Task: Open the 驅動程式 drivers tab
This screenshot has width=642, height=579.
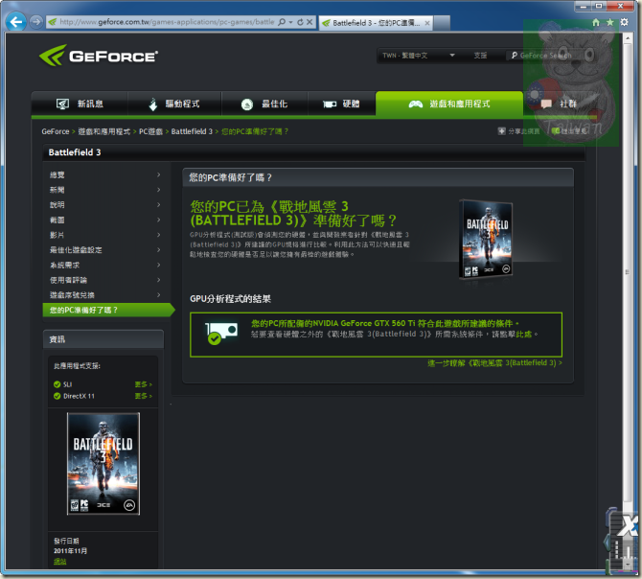Action: (x=174, y=104)
